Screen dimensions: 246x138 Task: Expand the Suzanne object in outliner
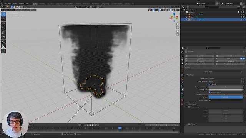(187, 20)
